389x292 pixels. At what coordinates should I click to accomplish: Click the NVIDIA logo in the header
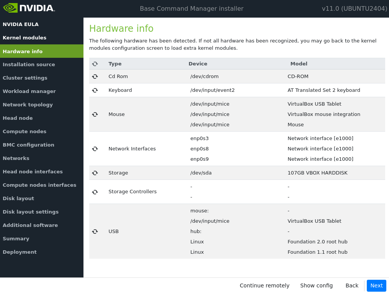point(29,8)
